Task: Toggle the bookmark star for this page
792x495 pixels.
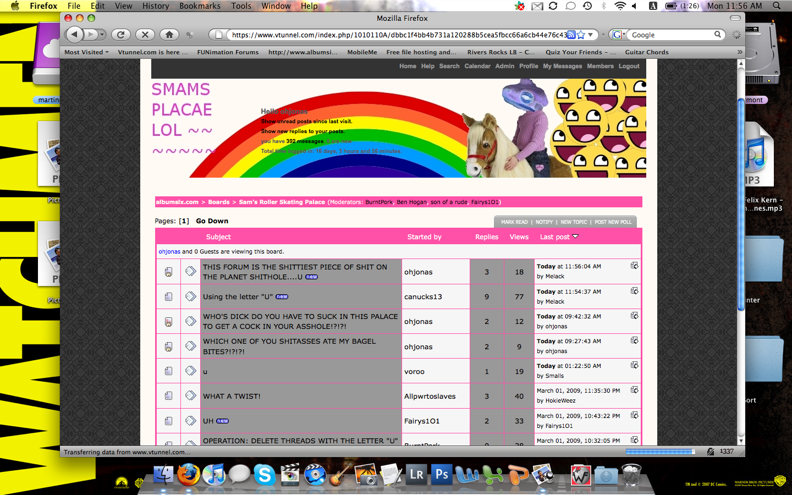Action: coord(581,35)
